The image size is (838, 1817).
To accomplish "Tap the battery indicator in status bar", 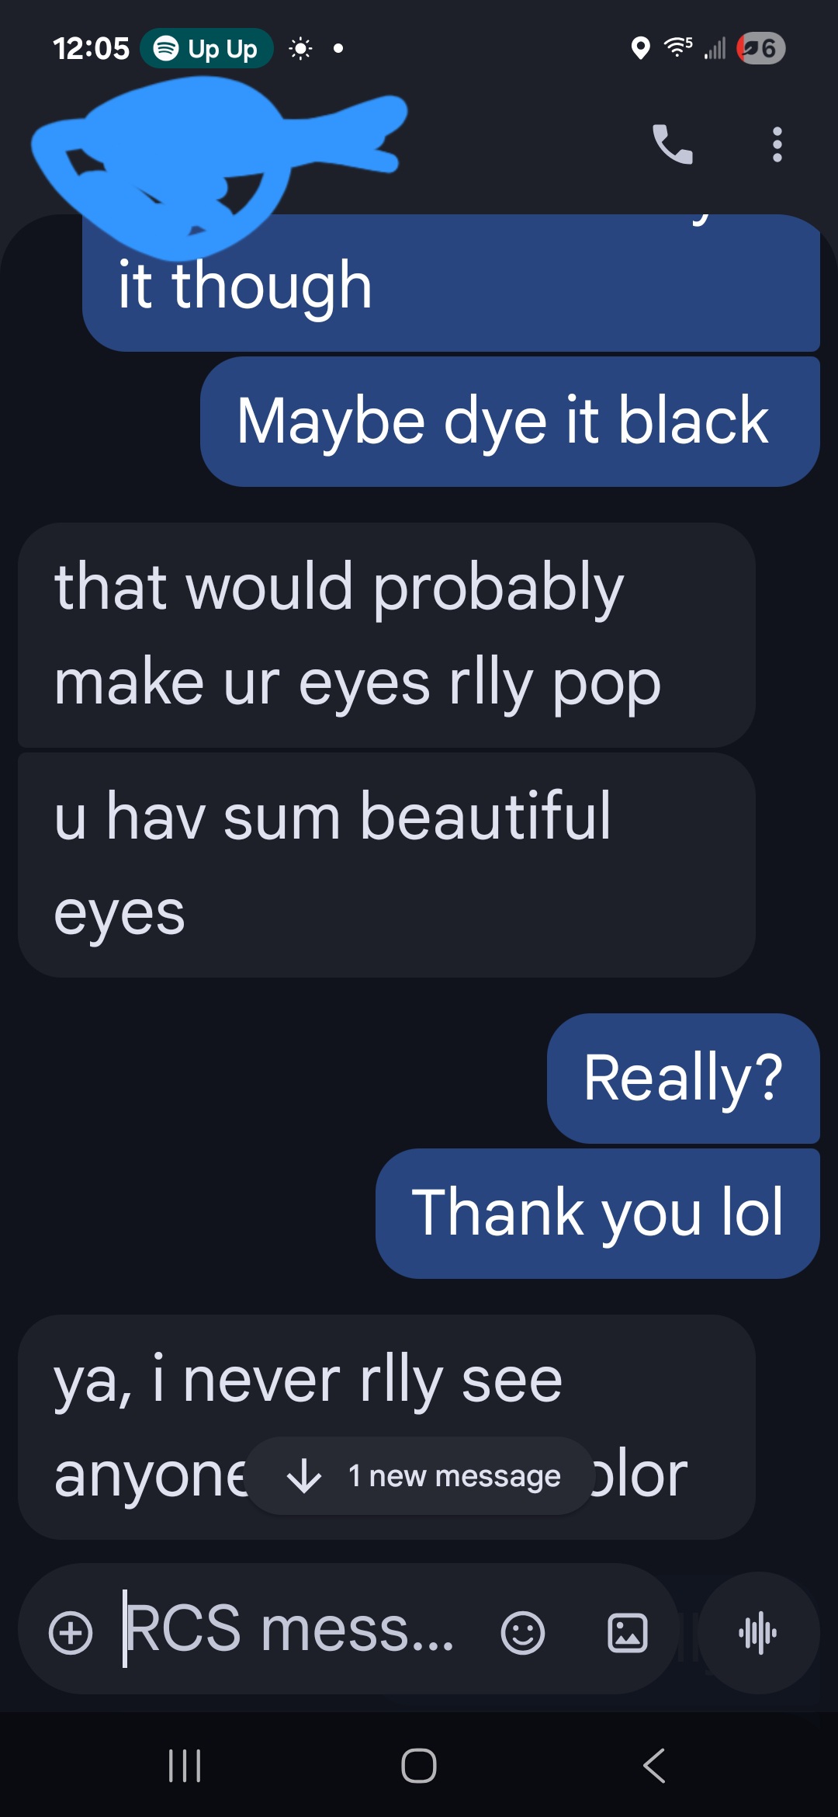I will (761, 48).
